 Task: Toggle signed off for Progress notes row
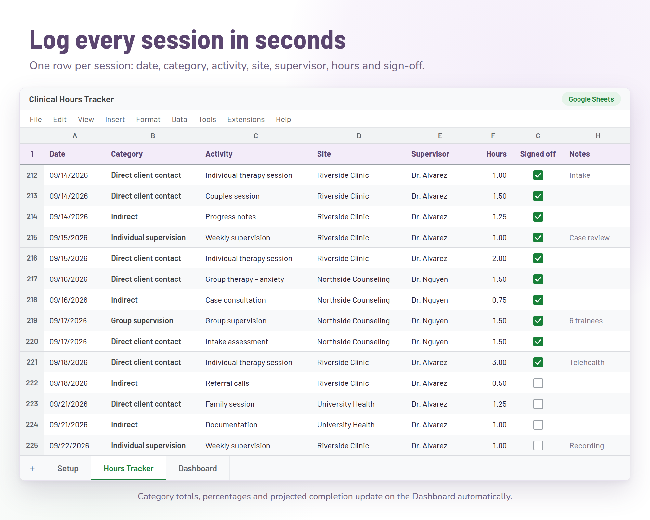coord(538,217)
